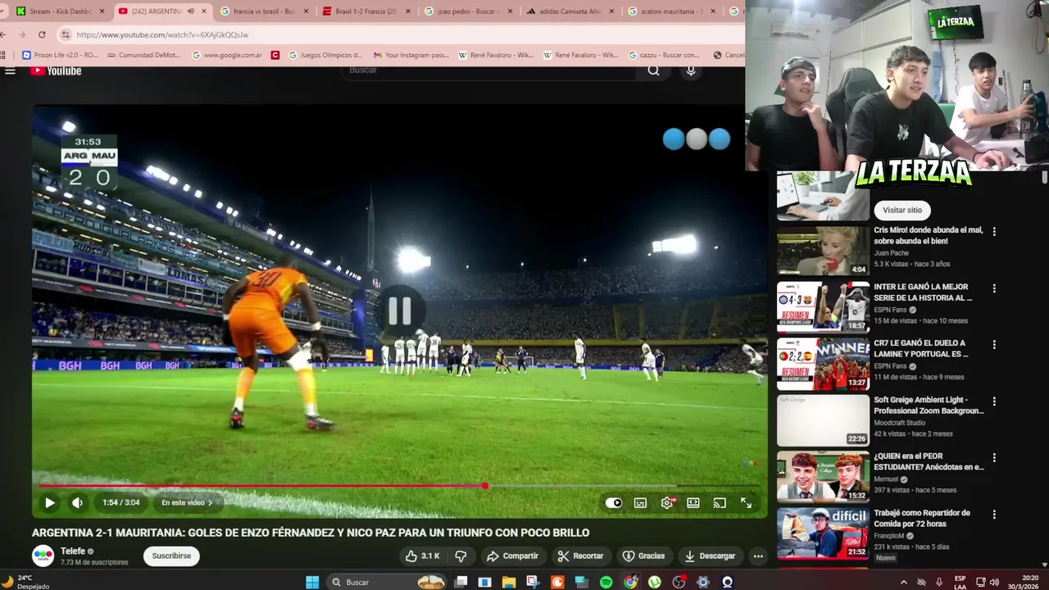The image size is (1049, 590).
Task: Like the video with the 3.1 K thumbs-up
Action: click(x=422, y=556)
